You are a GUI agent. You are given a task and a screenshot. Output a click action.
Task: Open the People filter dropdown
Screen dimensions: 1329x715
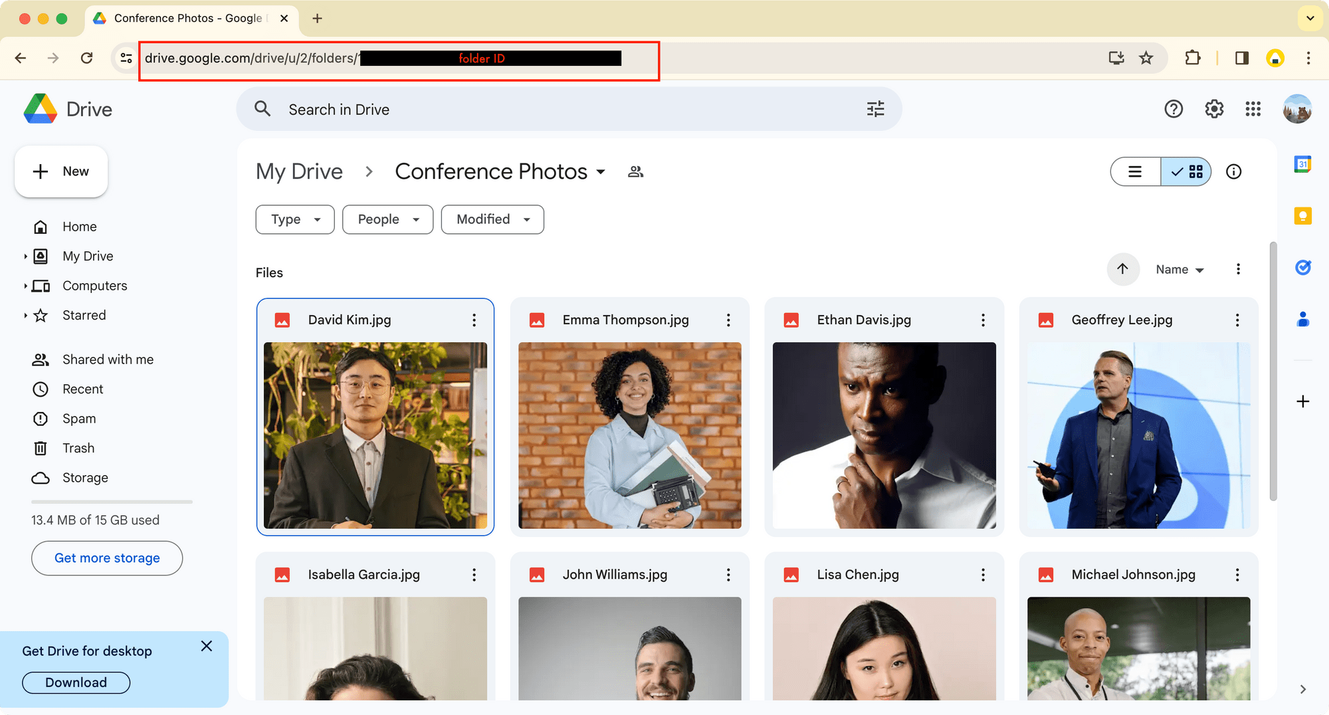click(x=387, y=219)
